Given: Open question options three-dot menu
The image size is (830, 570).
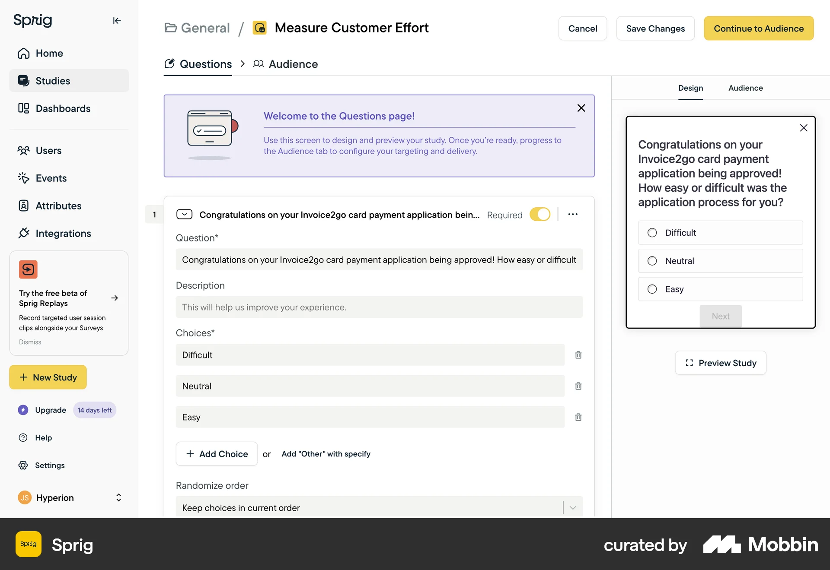Looking at the screenshot, I should (573, 215).
